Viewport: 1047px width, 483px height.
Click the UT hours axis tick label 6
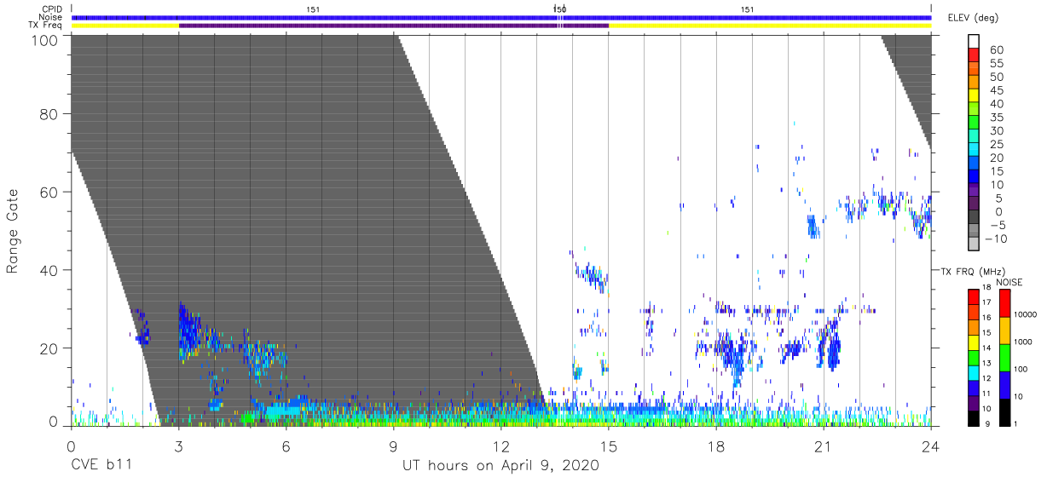tap(286, 446)
